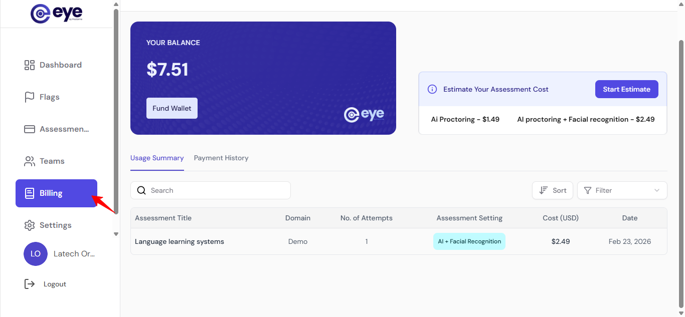Click the Sort arrows icon
685x317 pixels.
(x=543, y=190)
